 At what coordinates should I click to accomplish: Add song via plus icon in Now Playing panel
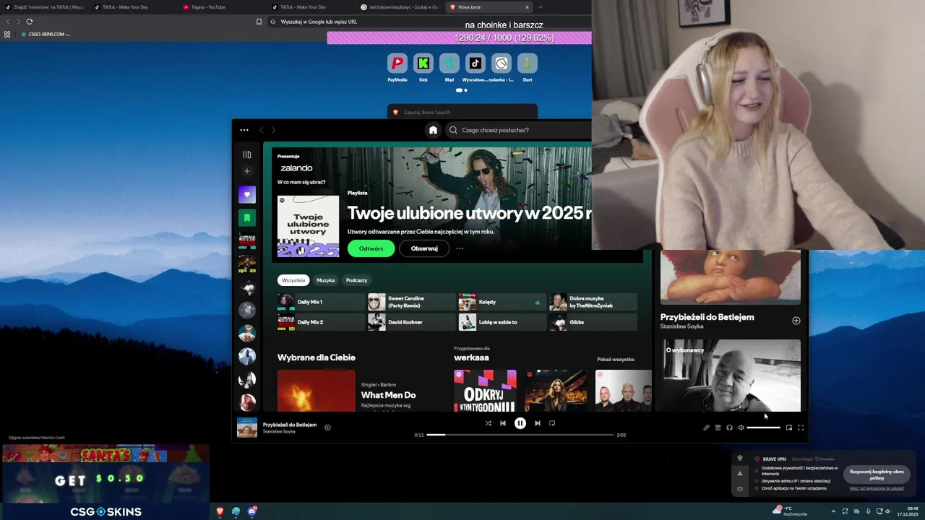coord(796,321)
